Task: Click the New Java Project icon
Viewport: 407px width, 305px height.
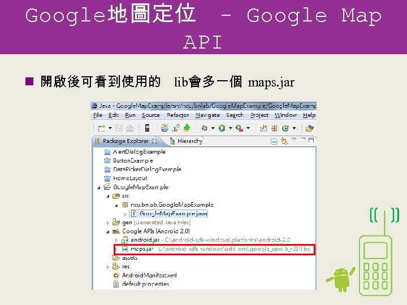Action: tap(263, 128)
